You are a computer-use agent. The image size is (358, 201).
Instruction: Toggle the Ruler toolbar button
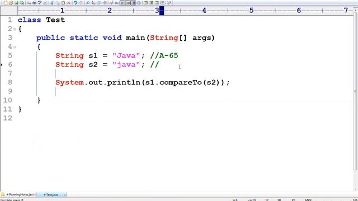pos(134,3)
